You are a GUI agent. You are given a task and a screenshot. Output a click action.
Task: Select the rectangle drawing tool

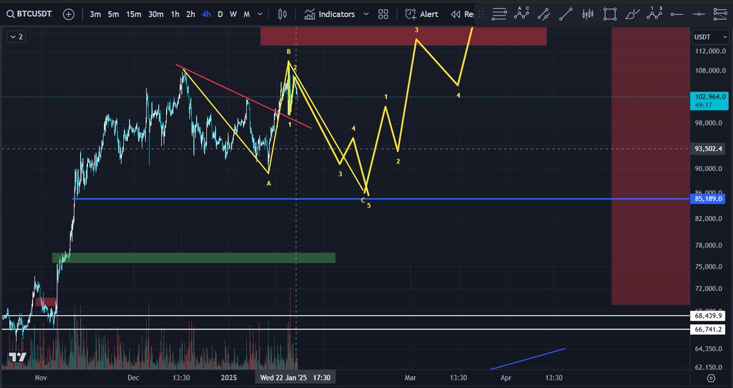pyautogui.click(x=610, y=13)
